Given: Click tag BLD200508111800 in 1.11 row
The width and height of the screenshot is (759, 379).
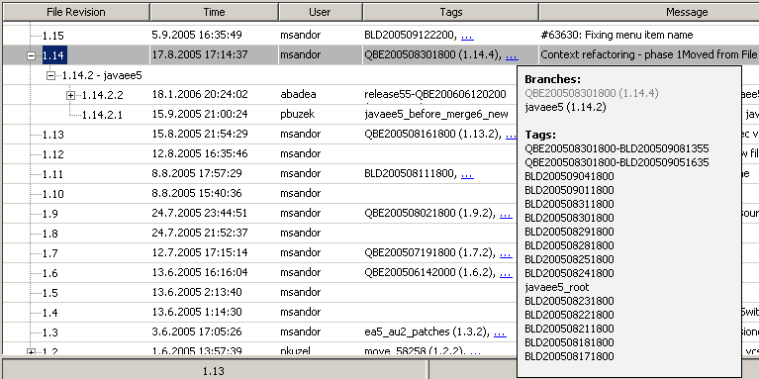Looking at the screenshot, I should point(409,173).
